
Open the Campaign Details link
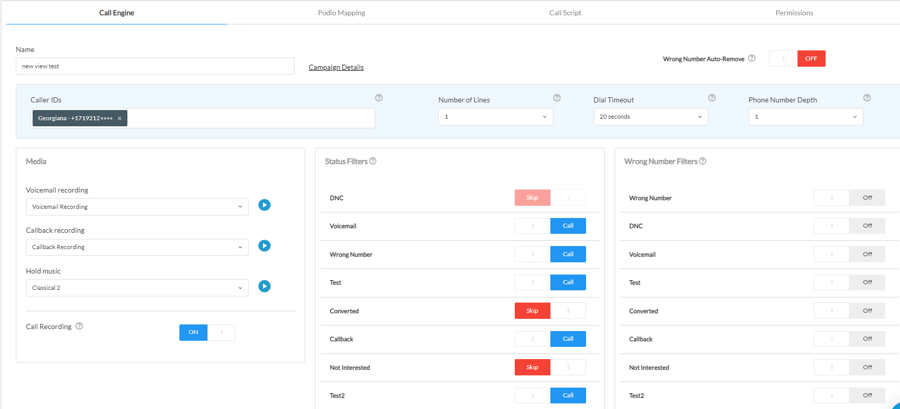[336, 67]
